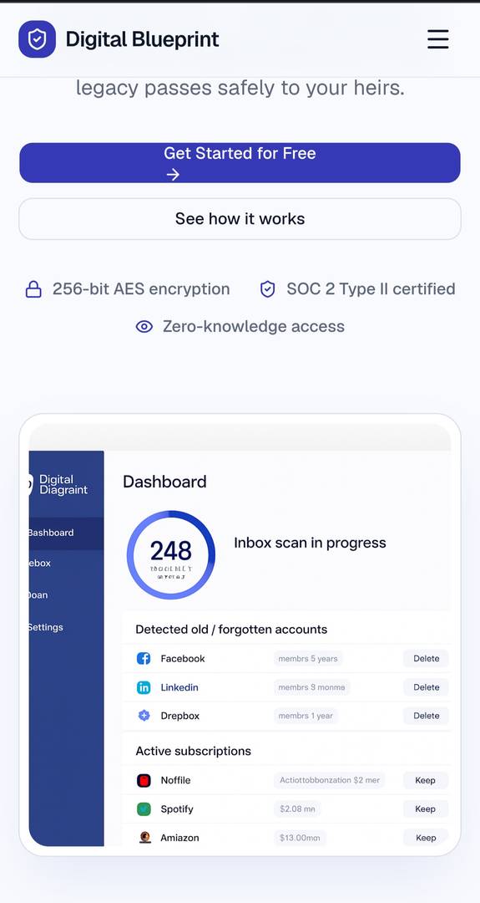The height and width of the screenshot is (903, 480).
Task: Select Dashboard in the sidebar
Action: point(66,533)
